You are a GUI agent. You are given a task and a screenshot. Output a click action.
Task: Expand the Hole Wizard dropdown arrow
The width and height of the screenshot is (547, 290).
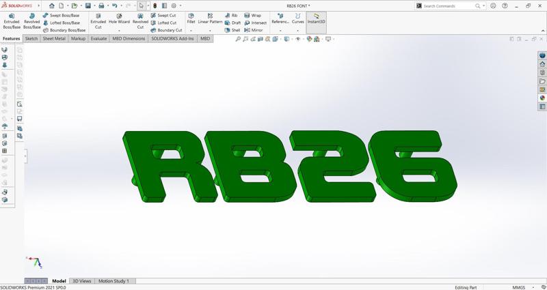tap(119, 31)
